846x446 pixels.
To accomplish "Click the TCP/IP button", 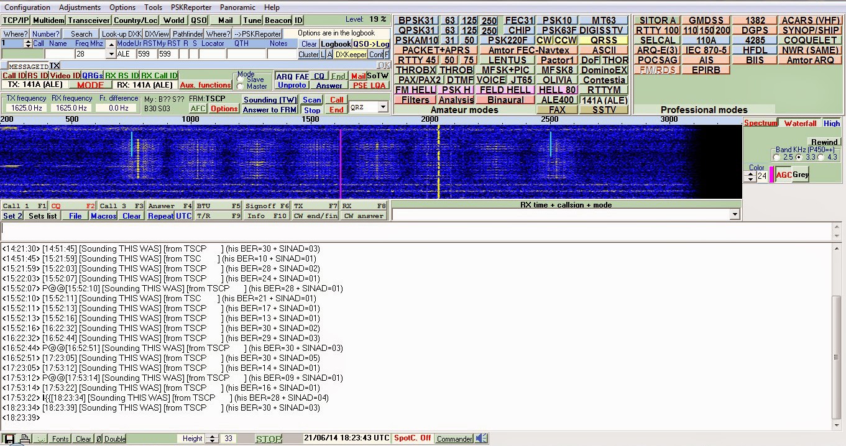I will point(16,20).
